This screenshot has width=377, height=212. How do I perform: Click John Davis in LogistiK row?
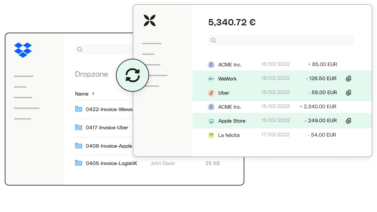162,163
